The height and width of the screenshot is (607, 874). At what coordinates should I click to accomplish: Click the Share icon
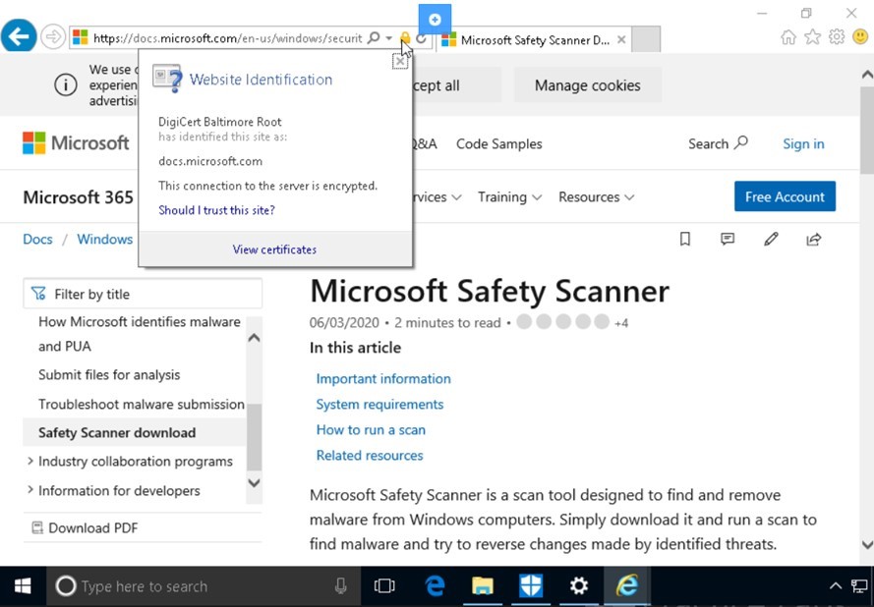click(x=814, y=239)
